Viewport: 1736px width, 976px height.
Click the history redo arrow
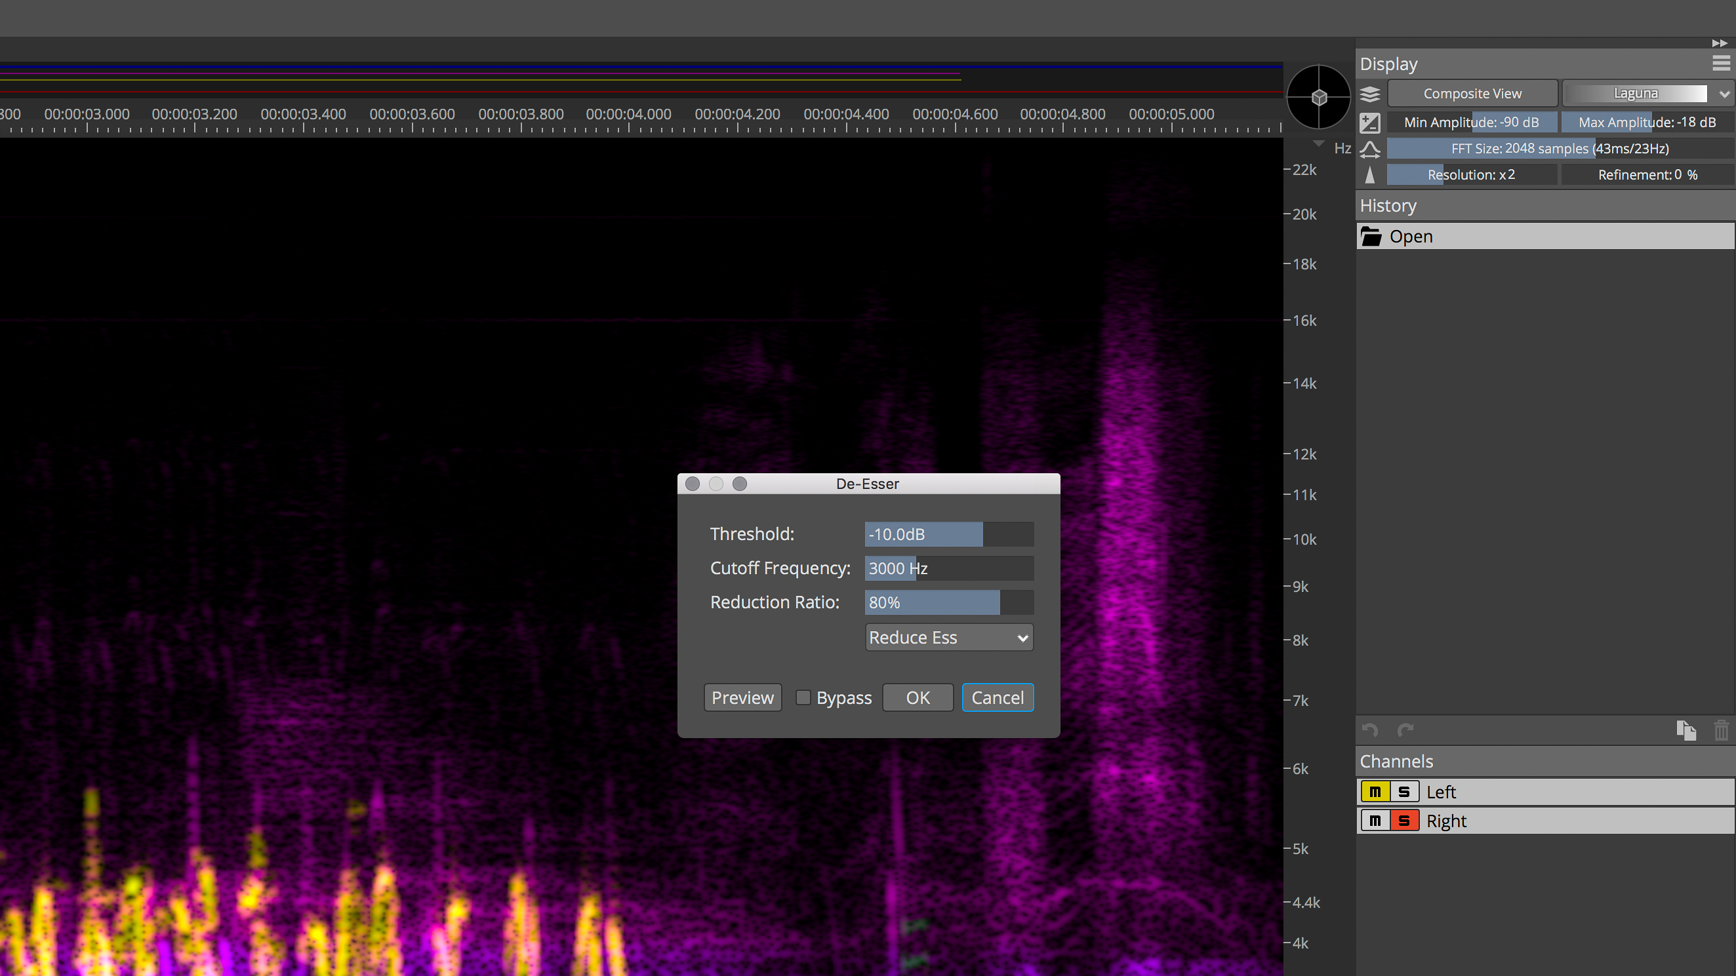click(x=1405, y=730)
